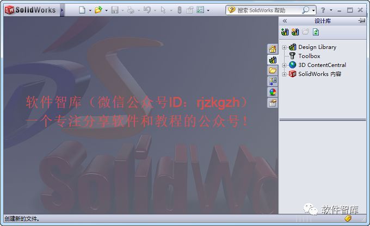Viewport: 370px width, 226px height.
Task: Click the Refresh icon in Design Library
Action: point(316,32)
